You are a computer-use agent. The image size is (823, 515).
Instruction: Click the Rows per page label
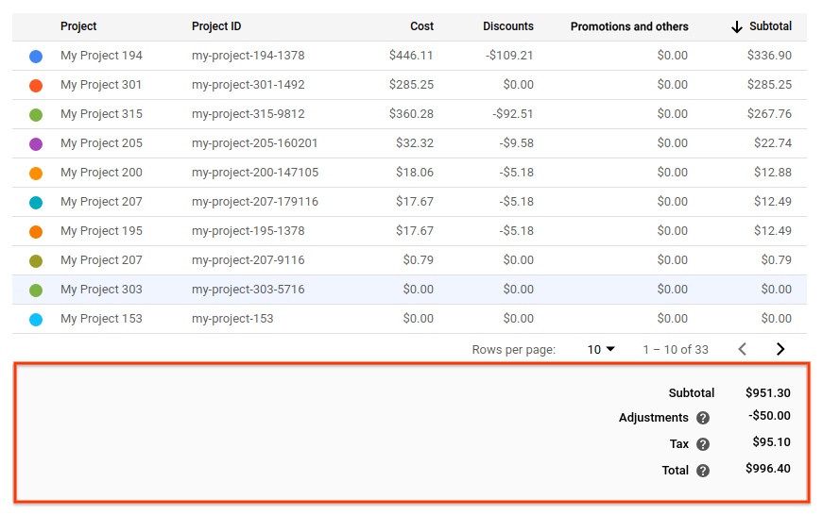coord(513,349)
